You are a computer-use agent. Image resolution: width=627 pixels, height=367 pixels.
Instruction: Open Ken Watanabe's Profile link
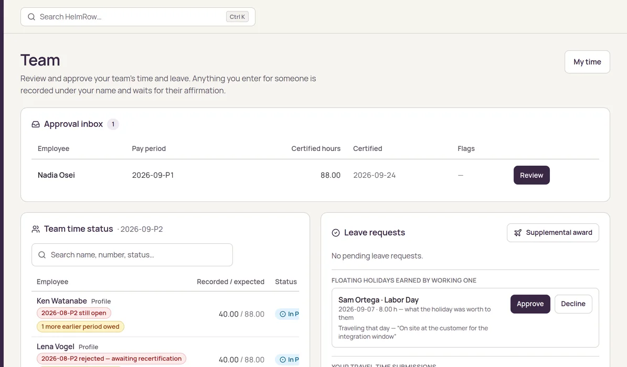point(101,301)
